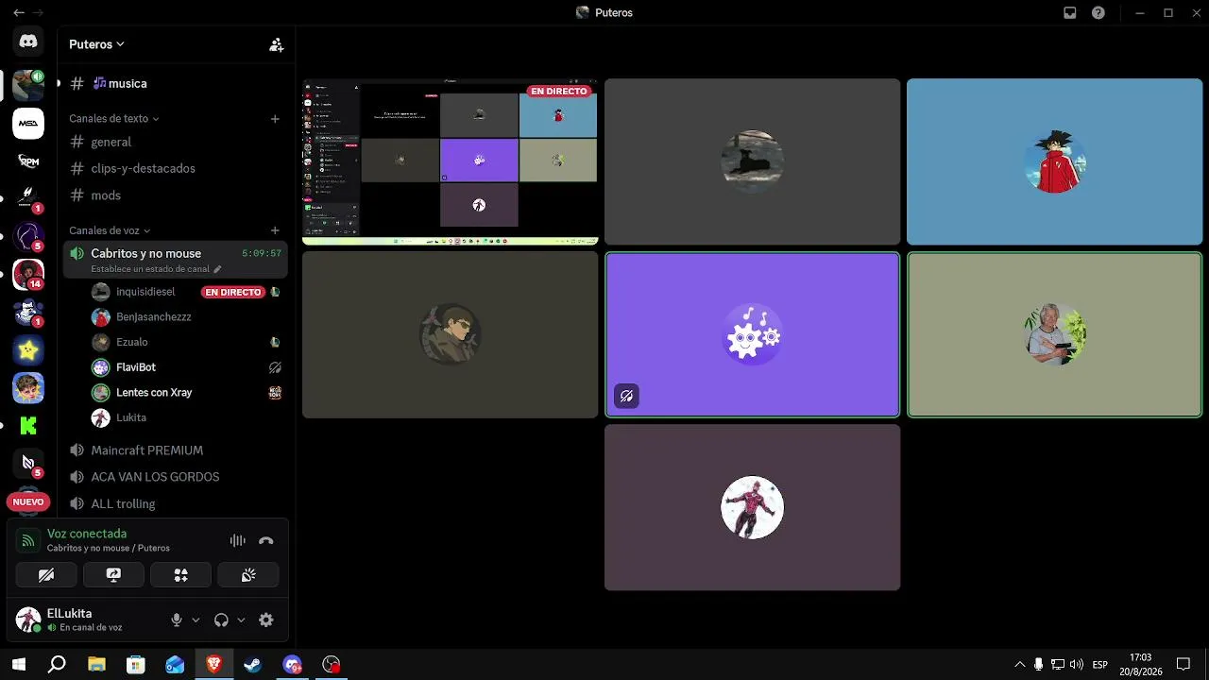The height and width of the screenshot is (680, 1209).
Task: Open the mods text channel
Action: [x=176, y=195]
